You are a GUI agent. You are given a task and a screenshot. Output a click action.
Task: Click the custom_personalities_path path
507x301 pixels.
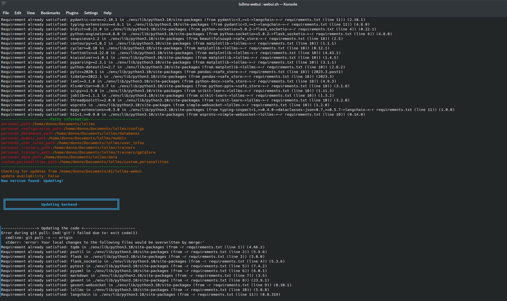click(84, 162)
